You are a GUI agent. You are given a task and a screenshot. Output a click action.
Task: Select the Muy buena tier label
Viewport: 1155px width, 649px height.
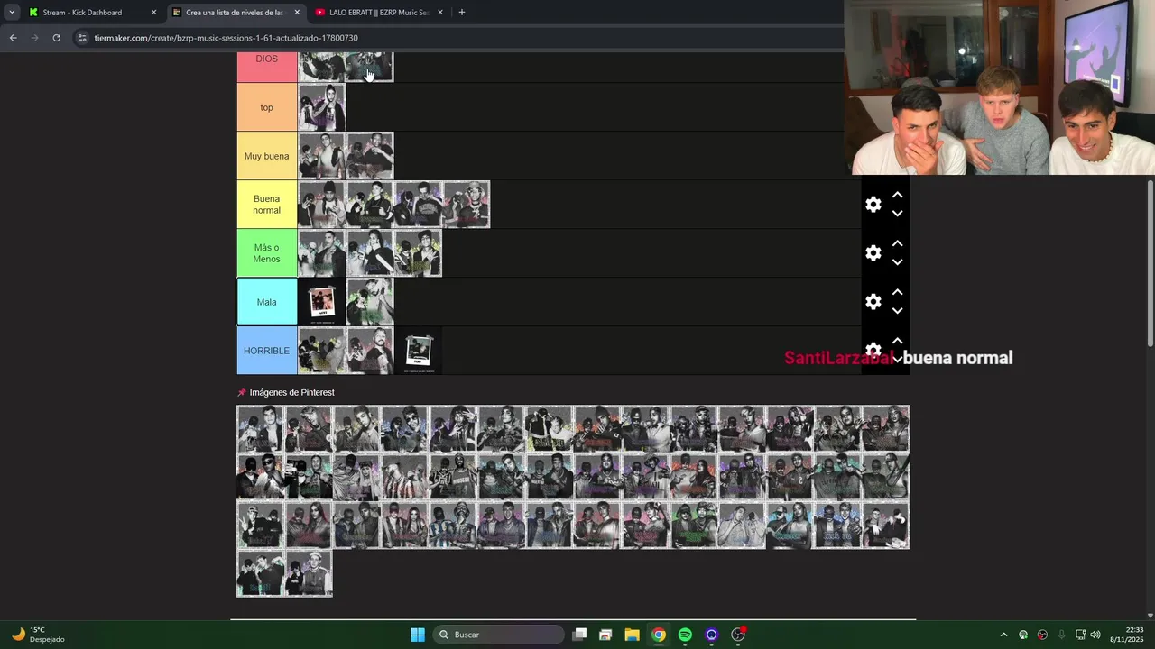tap(267, 156)
